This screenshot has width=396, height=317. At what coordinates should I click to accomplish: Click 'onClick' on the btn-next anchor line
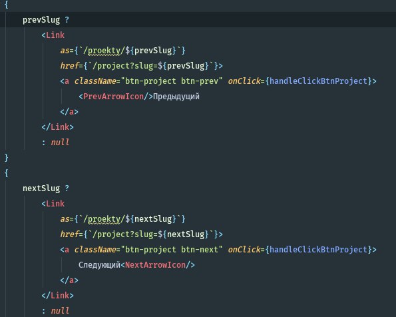coord(244,250)
